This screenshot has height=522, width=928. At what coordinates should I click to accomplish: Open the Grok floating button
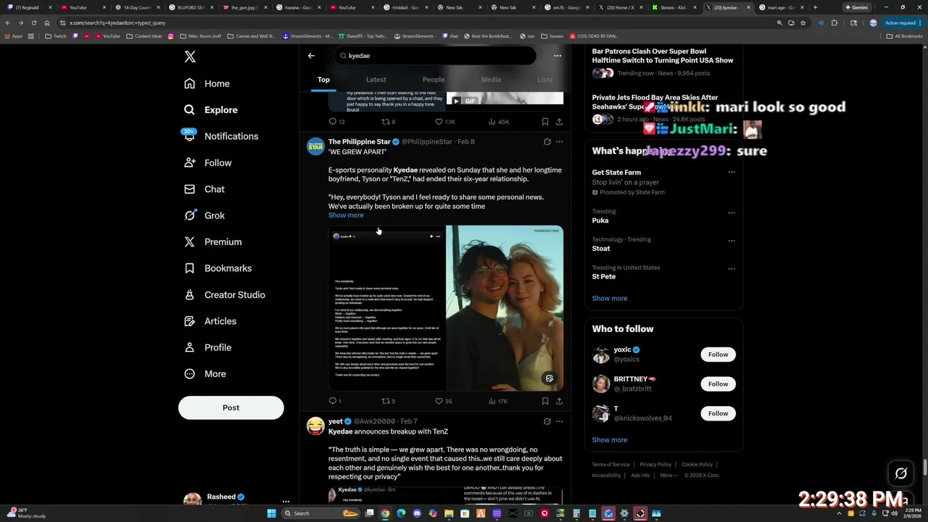901,473
